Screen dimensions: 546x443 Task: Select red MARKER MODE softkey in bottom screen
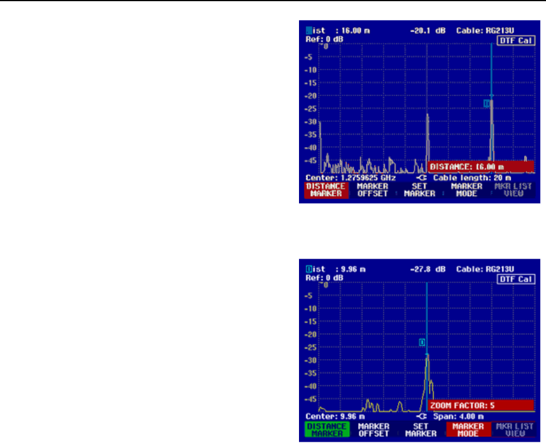pos(468,430)
